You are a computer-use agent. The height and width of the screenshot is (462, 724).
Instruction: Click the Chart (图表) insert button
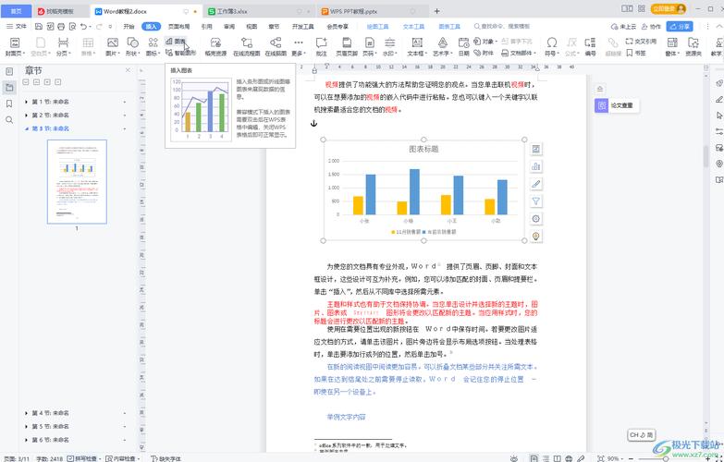point(176,42)
